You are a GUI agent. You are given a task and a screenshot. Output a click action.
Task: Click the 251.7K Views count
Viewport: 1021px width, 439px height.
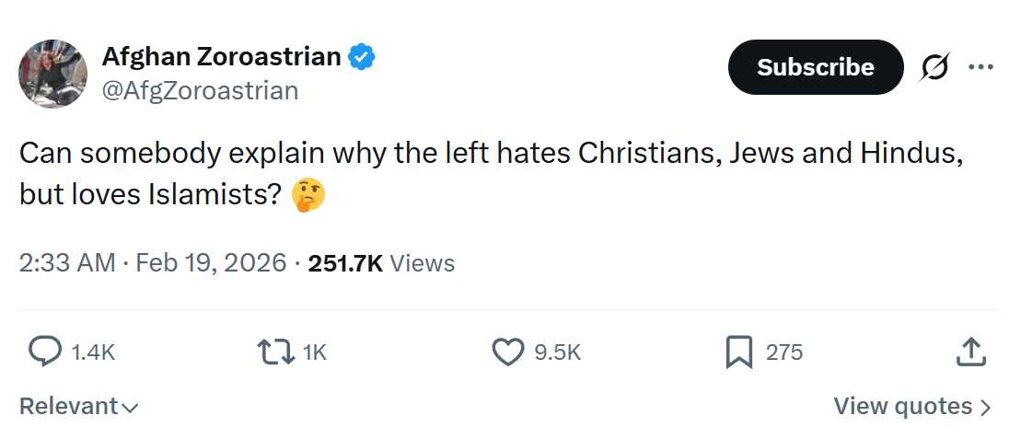pyautogui.click(x=381, y=263)
